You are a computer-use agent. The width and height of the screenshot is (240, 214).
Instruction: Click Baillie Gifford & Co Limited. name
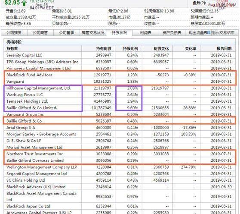pyautogui.click(x=32, y=108)
